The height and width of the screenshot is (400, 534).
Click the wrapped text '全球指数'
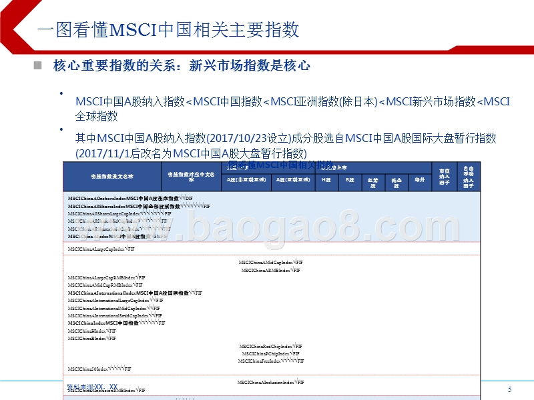[x=97, y=116]
